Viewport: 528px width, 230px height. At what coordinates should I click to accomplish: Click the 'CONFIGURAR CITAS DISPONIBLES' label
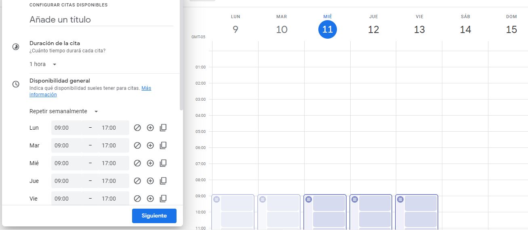(x=69, y=5)
